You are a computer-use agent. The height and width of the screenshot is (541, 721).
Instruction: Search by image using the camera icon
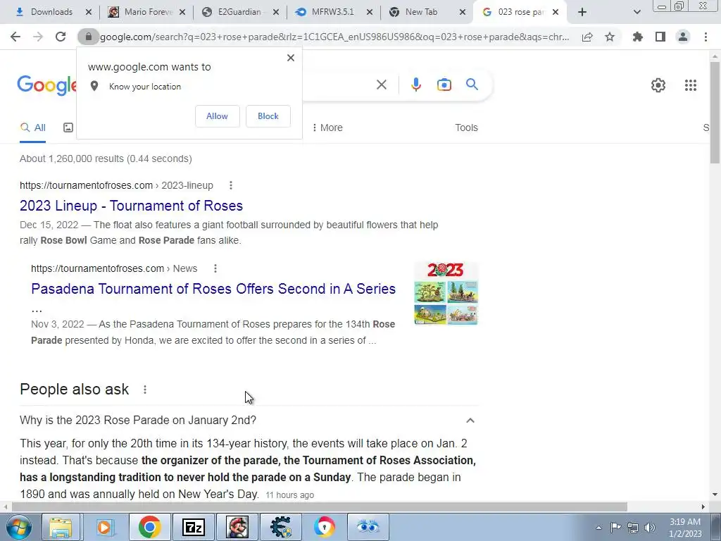[444, 85]
